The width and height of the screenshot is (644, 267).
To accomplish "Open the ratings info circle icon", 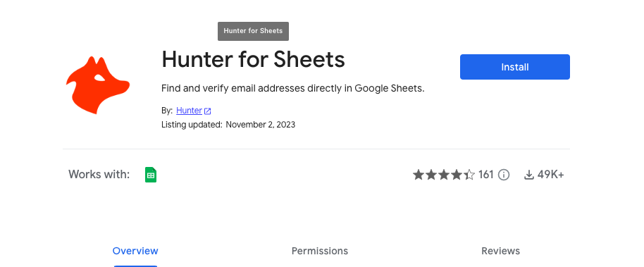I will coord(504,175).
